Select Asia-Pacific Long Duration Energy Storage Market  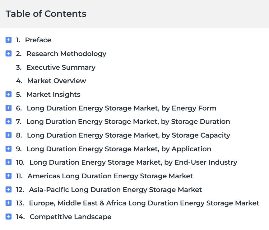(115, 190)
